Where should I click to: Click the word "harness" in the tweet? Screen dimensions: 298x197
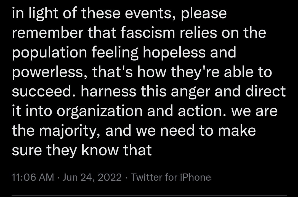pyautogui.click(x=109, y=92)
